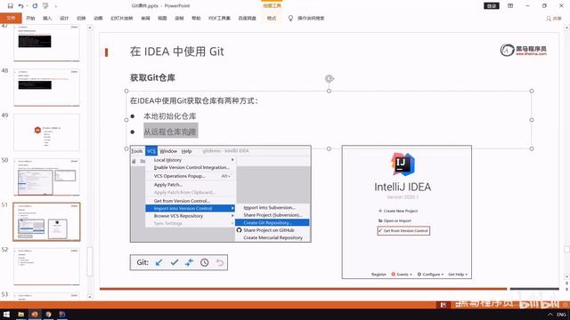Viewport: 570px width, 320px height.
Task: Click the subtitle '获取Git仓库'
Action: 152,77
